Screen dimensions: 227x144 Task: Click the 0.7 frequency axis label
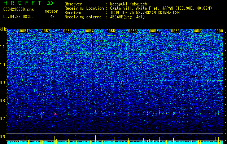point(3,119)
